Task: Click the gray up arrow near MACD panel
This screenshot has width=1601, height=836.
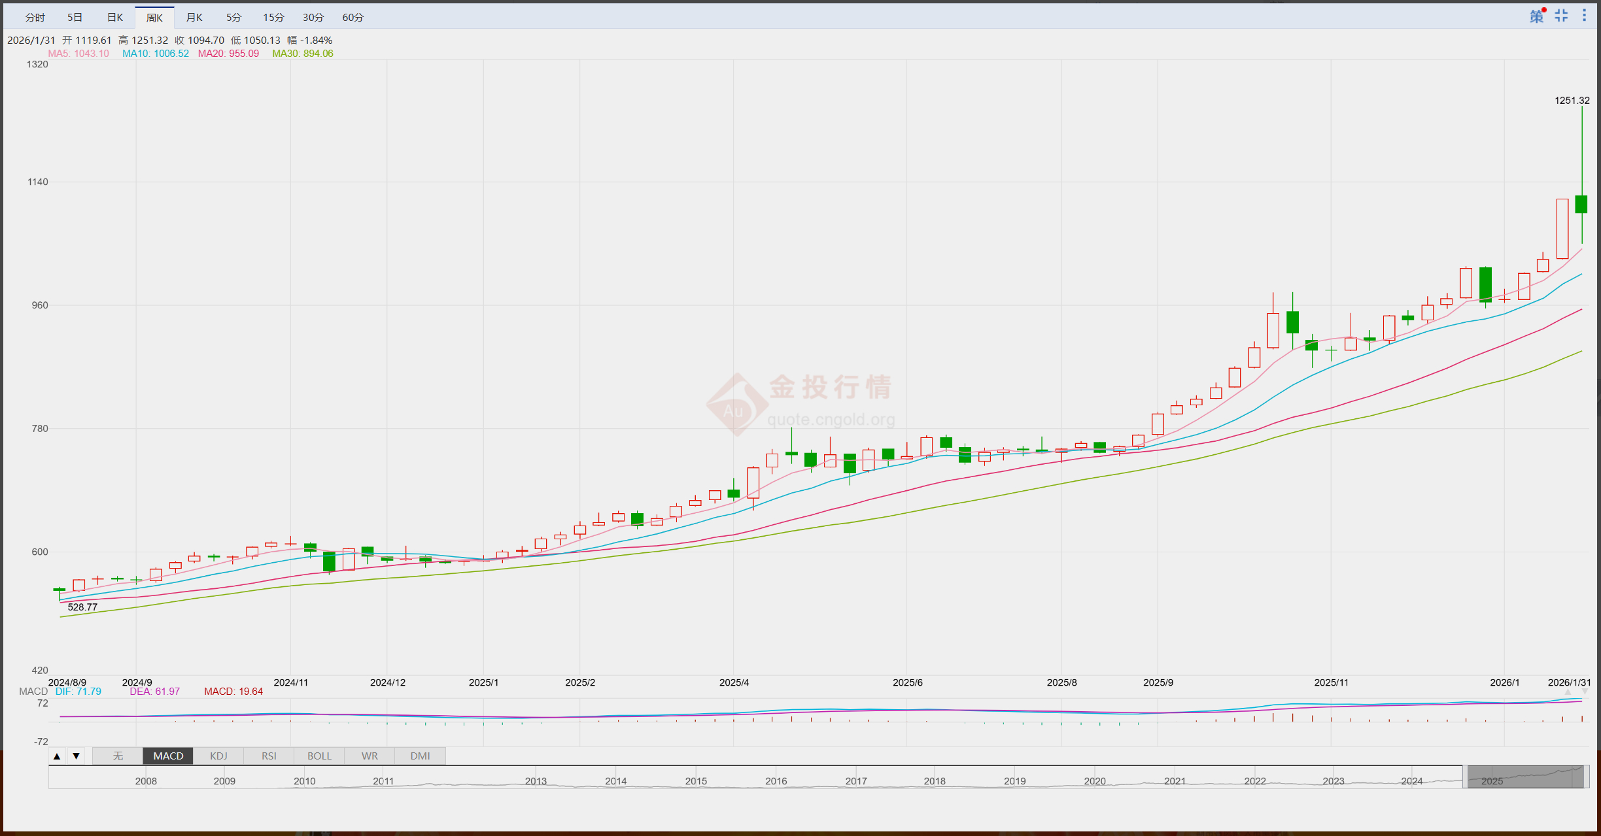Action: [1568, 692]
